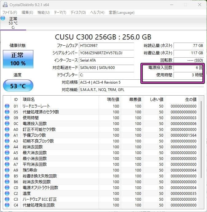Click the CrystalDiskInfo app icon in title bar
The height and width of the screenshot is (212, 207).
coord(5,5)
